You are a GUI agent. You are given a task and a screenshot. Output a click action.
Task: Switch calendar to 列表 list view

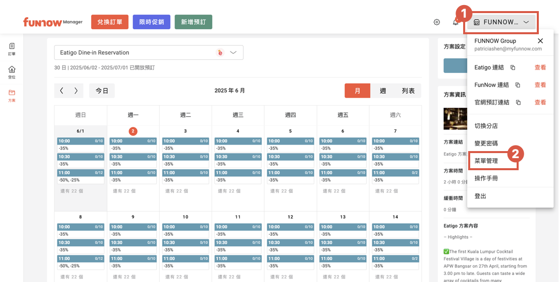tap(408, 91)
